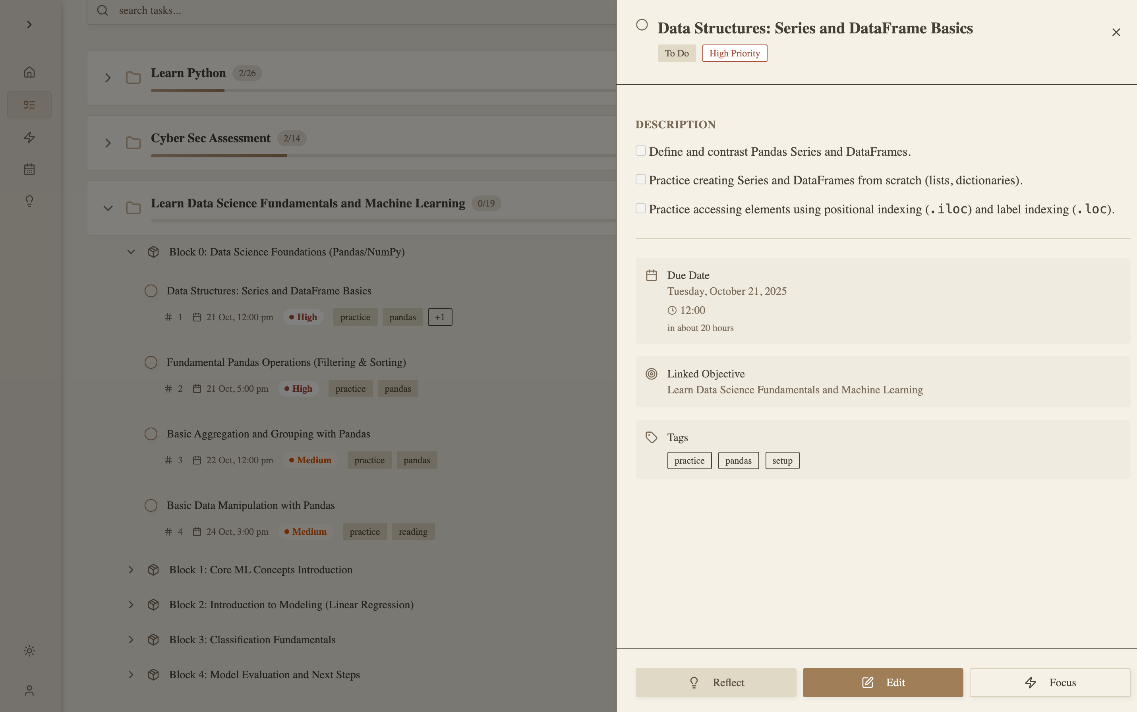The height and width of the screenshot is (712, 1137).
Task: Open 'Fundamental Pandas Operations (Filtering & Sorting)' task
Action: point(286,363)
